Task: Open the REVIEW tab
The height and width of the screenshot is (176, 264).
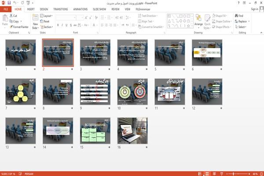Action: tap(115, 9)
